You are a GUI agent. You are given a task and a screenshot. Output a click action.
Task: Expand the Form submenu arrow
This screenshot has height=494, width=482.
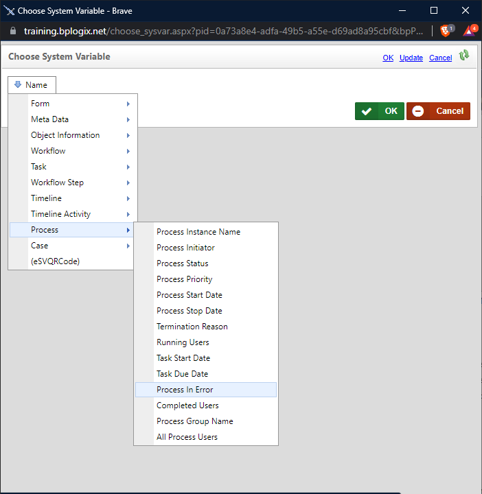pos(128,104)
